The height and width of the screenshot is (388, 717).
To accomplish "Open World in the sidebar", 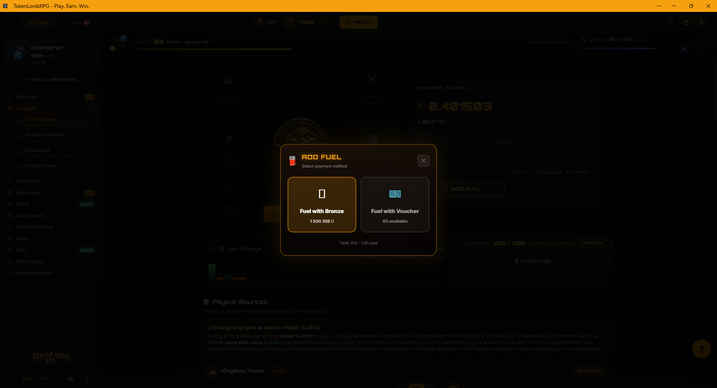I will click(50, 204).
